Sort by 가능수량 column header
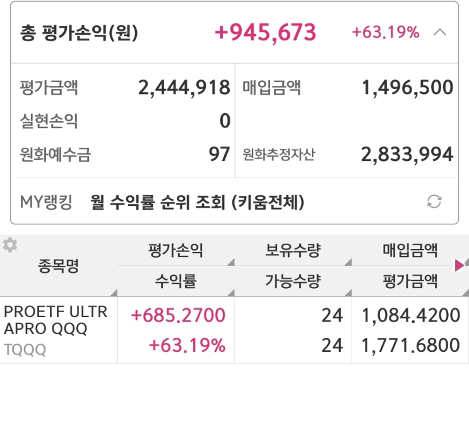This screenshot has height=427, width=469. click(x=292, y=281)
